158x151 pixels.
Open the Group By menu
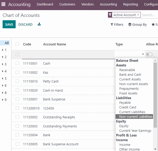pos(137,25)
